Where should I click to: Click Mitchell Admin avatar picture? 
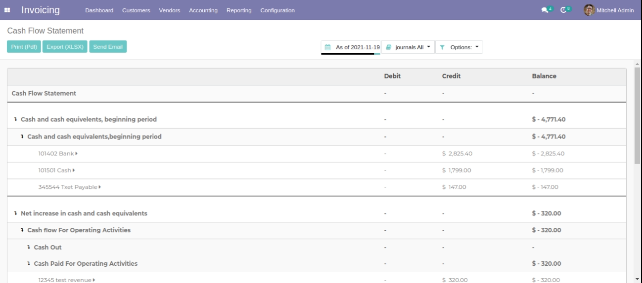point(589,10)
